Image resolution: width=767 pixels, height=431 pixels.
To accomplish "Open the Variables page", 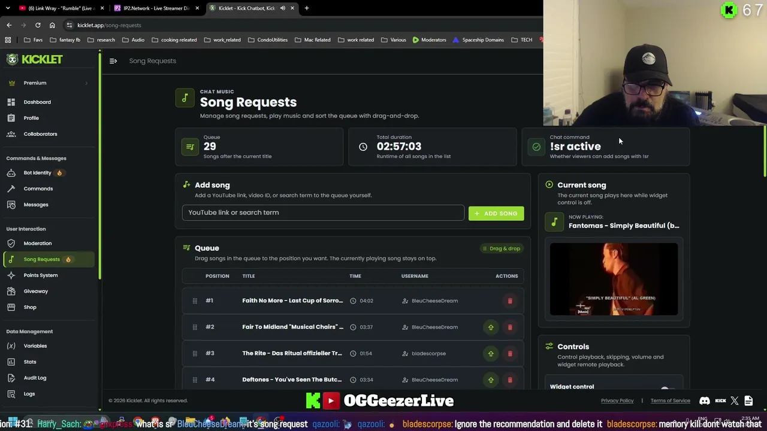I will pos(35,346).
